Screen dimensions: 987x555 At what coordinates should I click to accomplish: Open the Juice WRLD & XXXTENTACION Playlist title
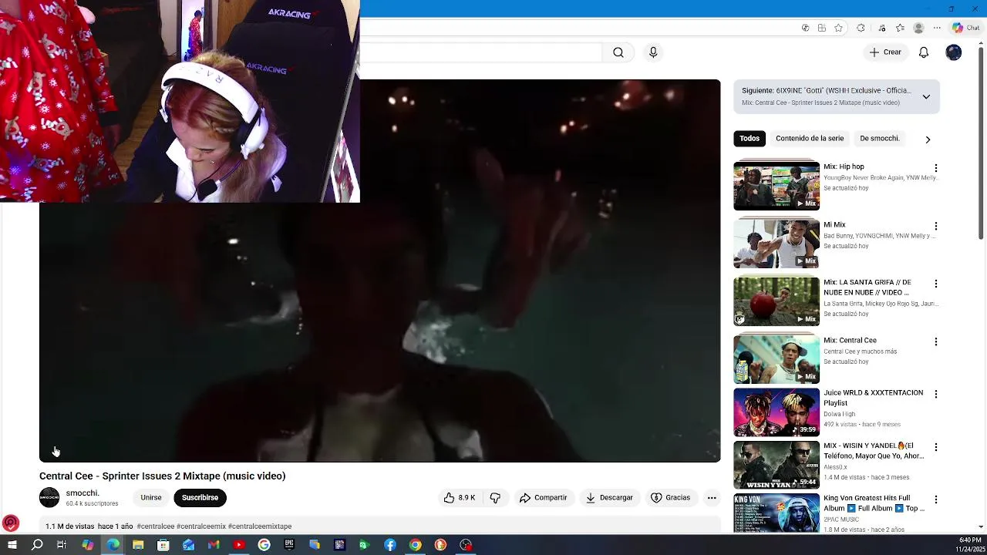pos(873,398)
